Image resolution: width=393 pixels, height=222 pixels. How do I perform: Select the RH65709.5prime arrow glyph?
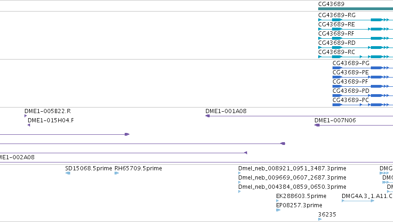(x=116, y=173)
